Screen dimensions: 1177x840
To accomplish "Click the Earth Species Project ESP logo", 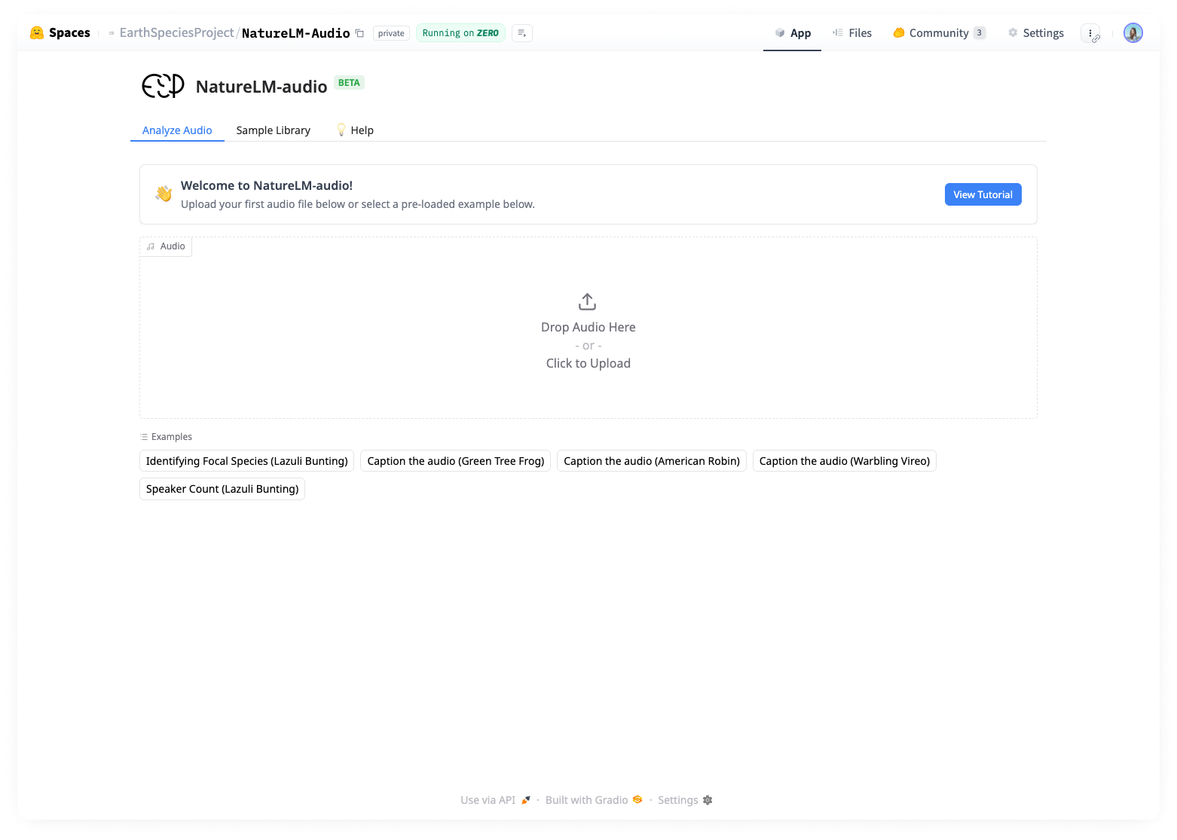I will click(x=163, y=86).
